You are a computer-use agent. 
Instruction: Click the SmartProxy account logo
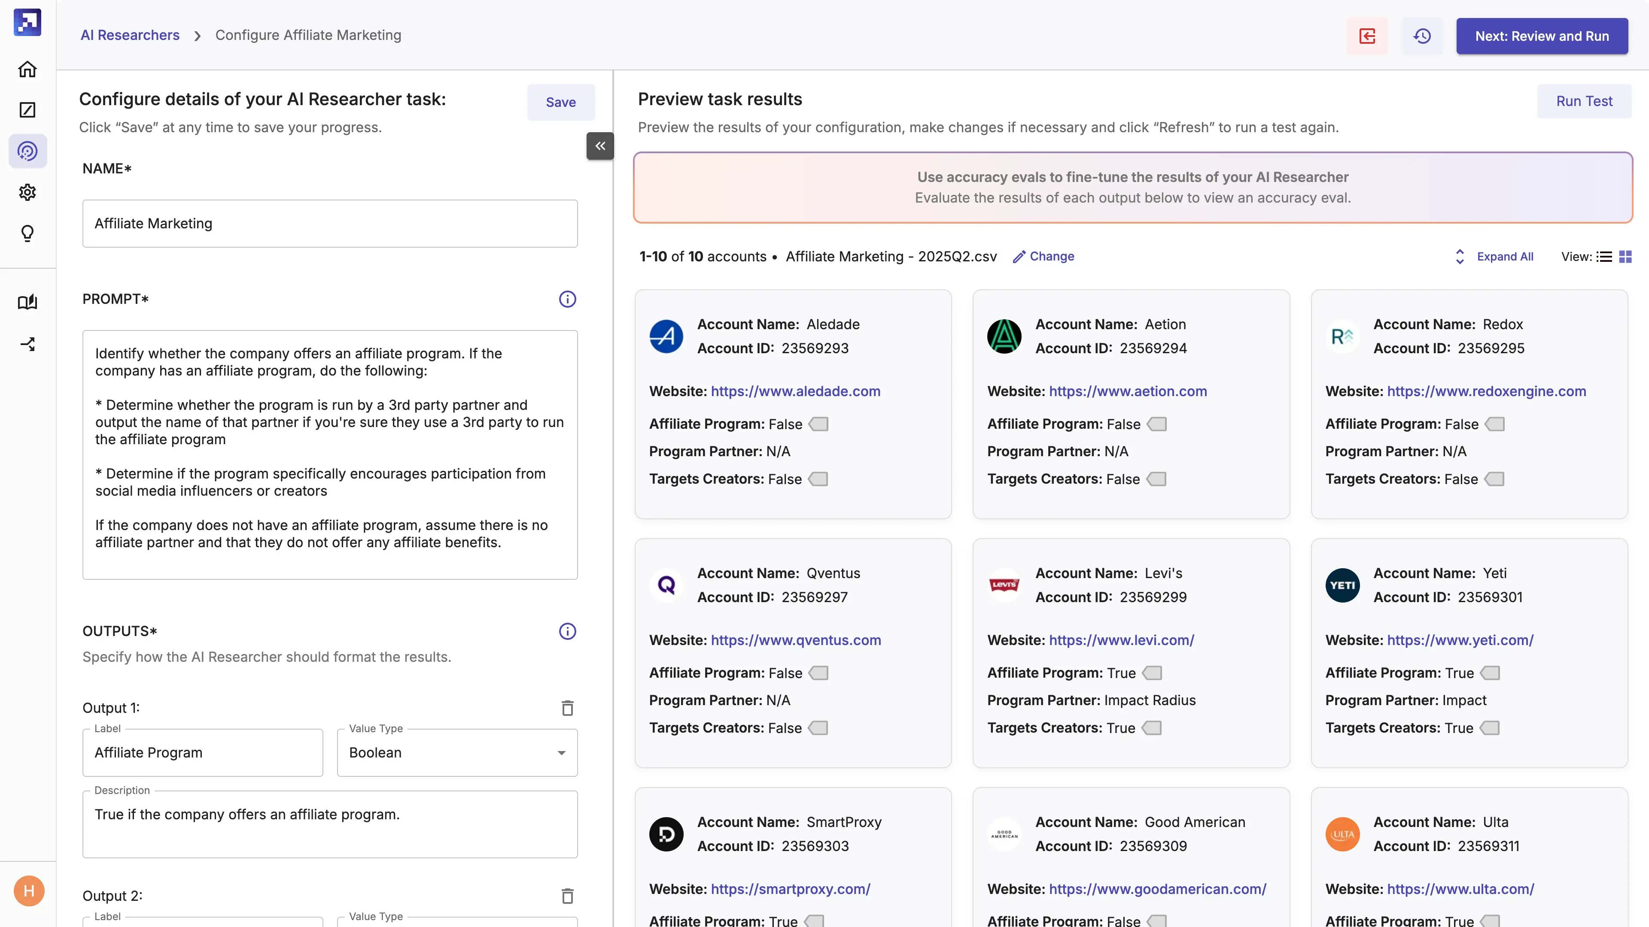pos(666,833)
